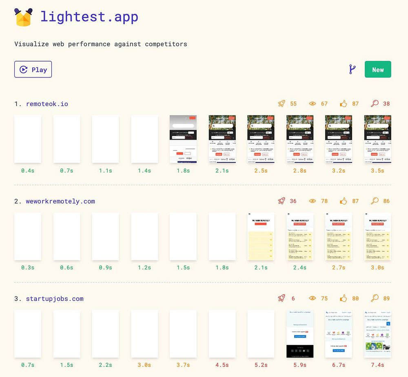Viewport: 408px width, 377px height.
Task: Open remoteok.io blank frame at 1.4s
Action: pyautogui.click(x=144, y=139)
